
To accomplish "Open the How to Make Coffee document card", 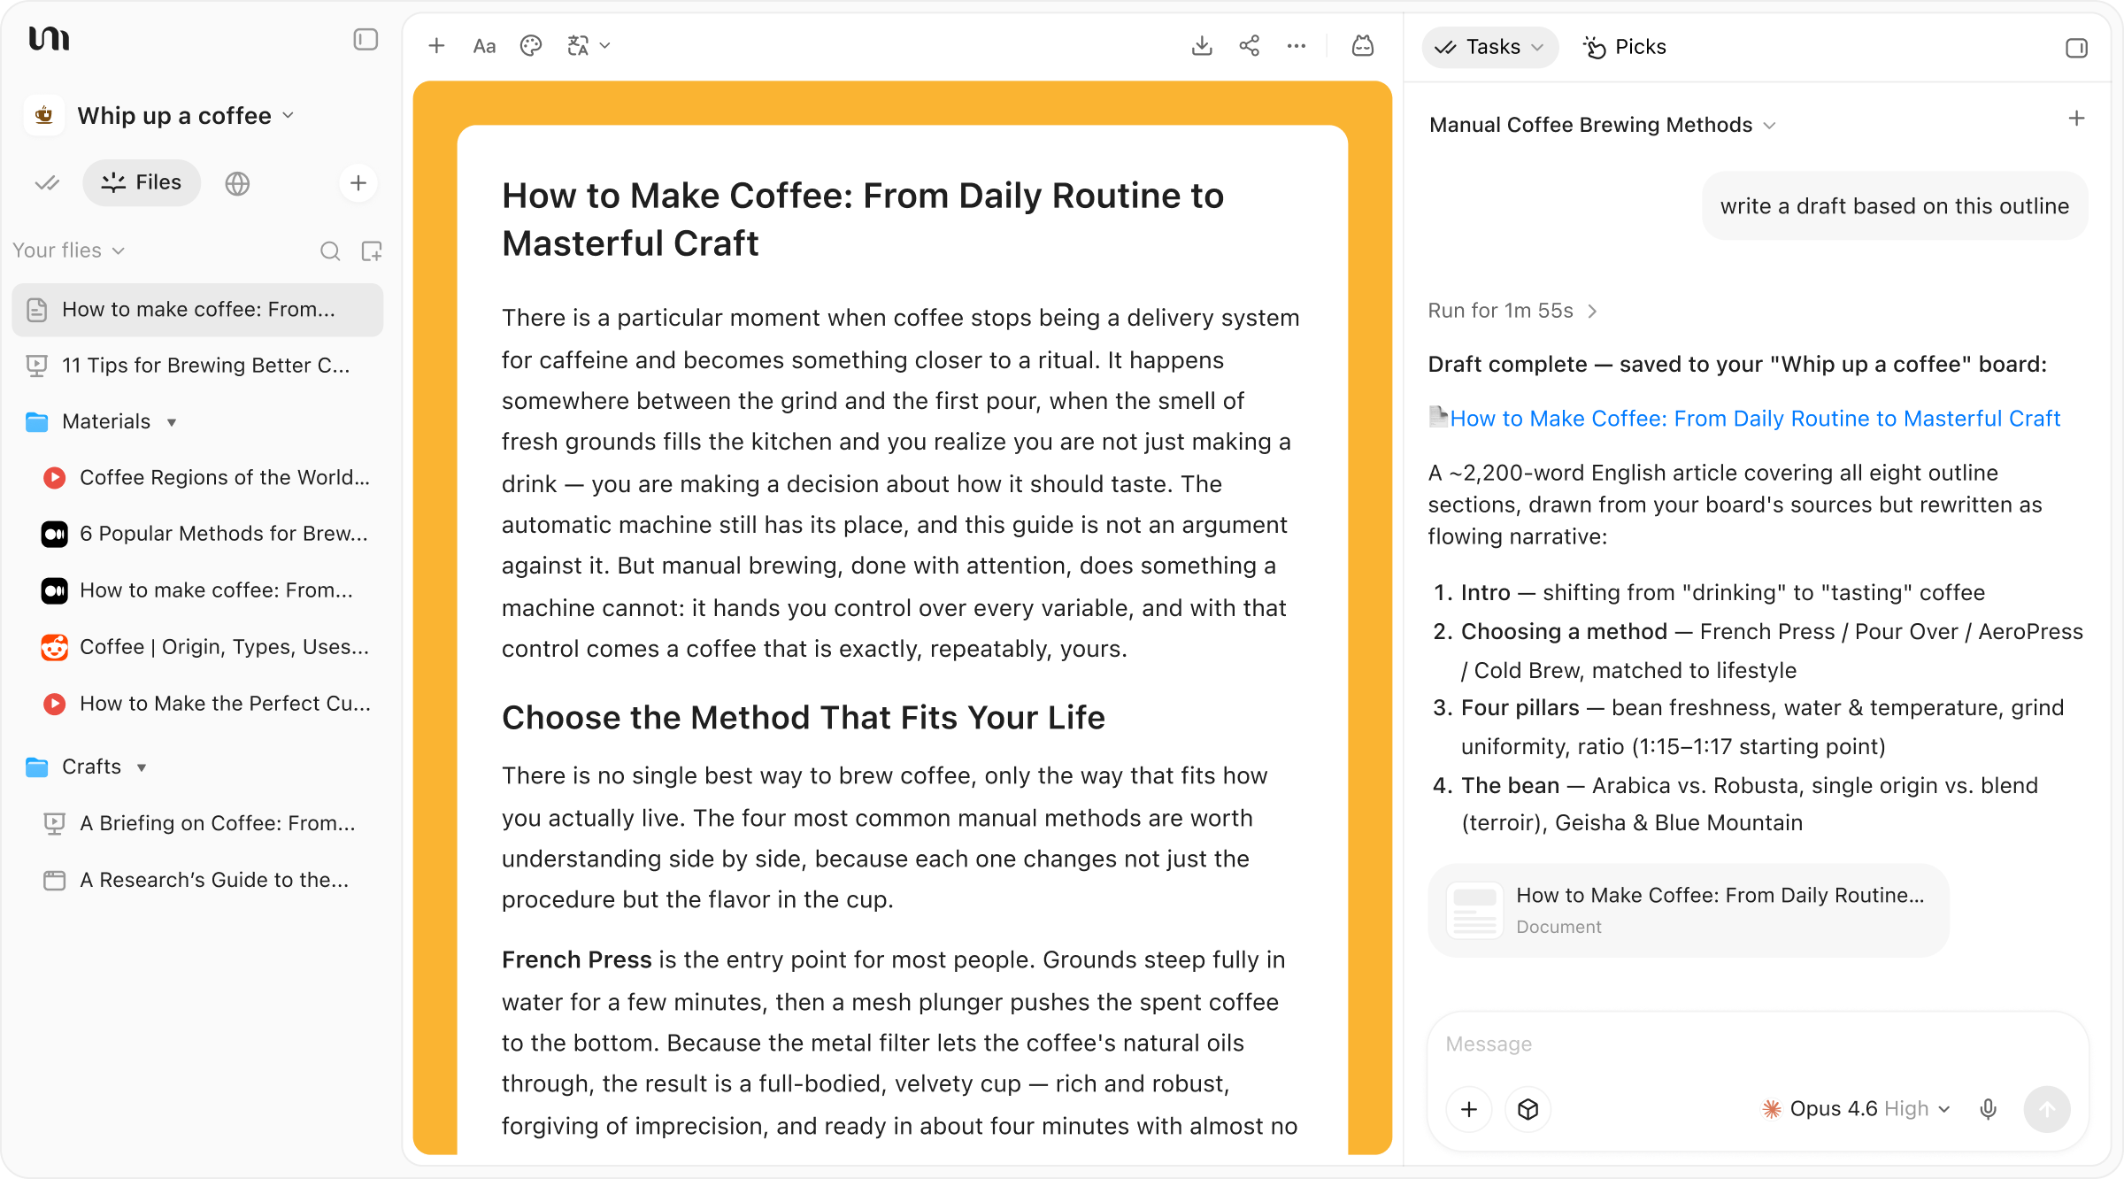I will pyautogui.click(x=1689, y=910).
